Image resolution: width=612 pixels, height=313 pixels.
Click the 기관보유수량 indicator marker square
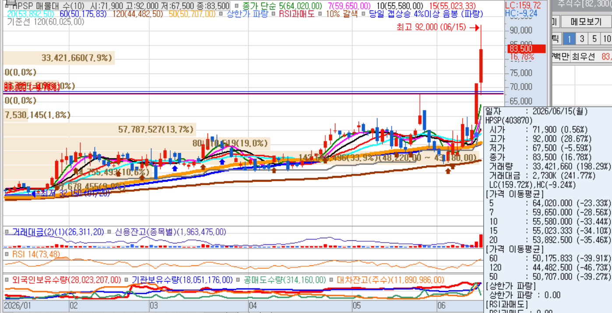point(127,280)
